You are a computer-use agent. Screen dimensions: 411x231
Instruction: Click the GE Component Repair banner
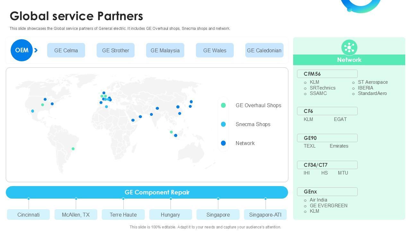(147, 192)
